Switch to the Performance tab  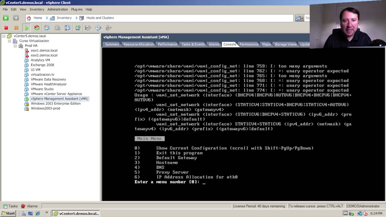click(167, 44)
